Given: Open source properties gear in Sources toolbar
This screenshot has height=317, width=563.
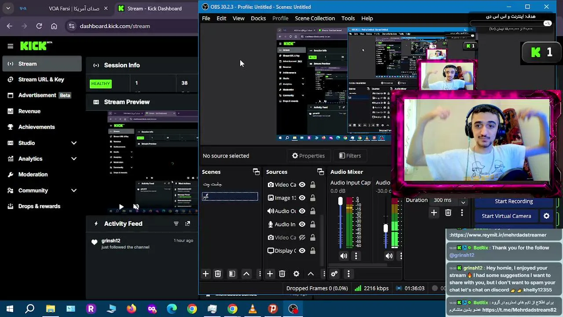Looking at the screenshot, I should coord(296,274).
